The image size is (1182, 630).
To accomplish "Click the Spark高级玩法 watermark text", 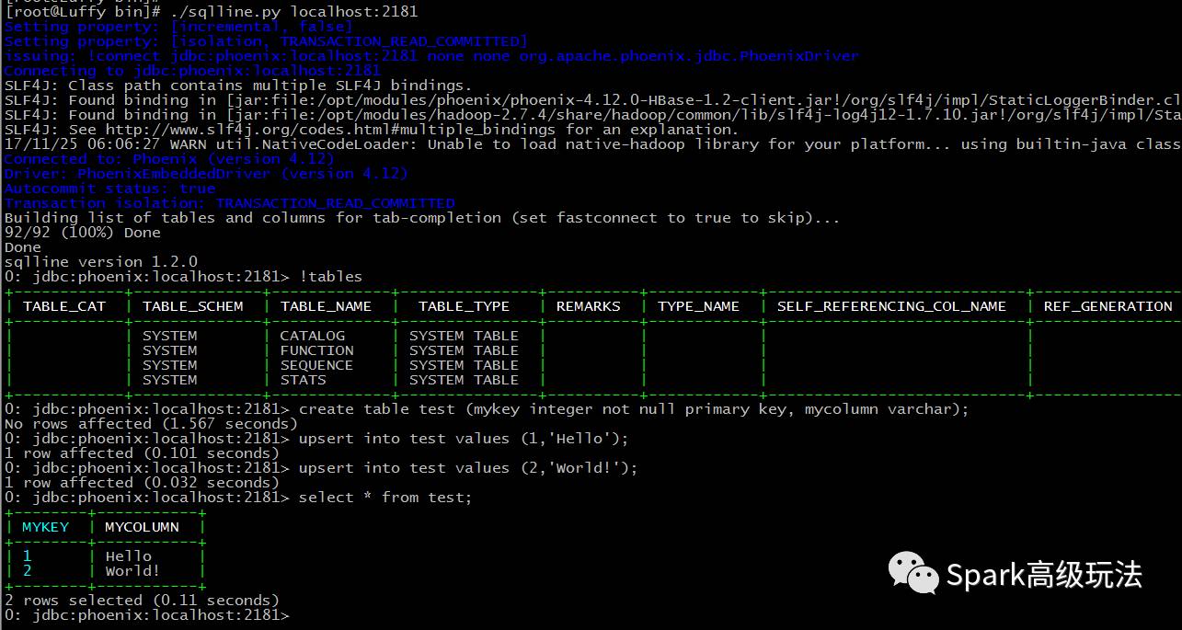I will point(1044,575).
